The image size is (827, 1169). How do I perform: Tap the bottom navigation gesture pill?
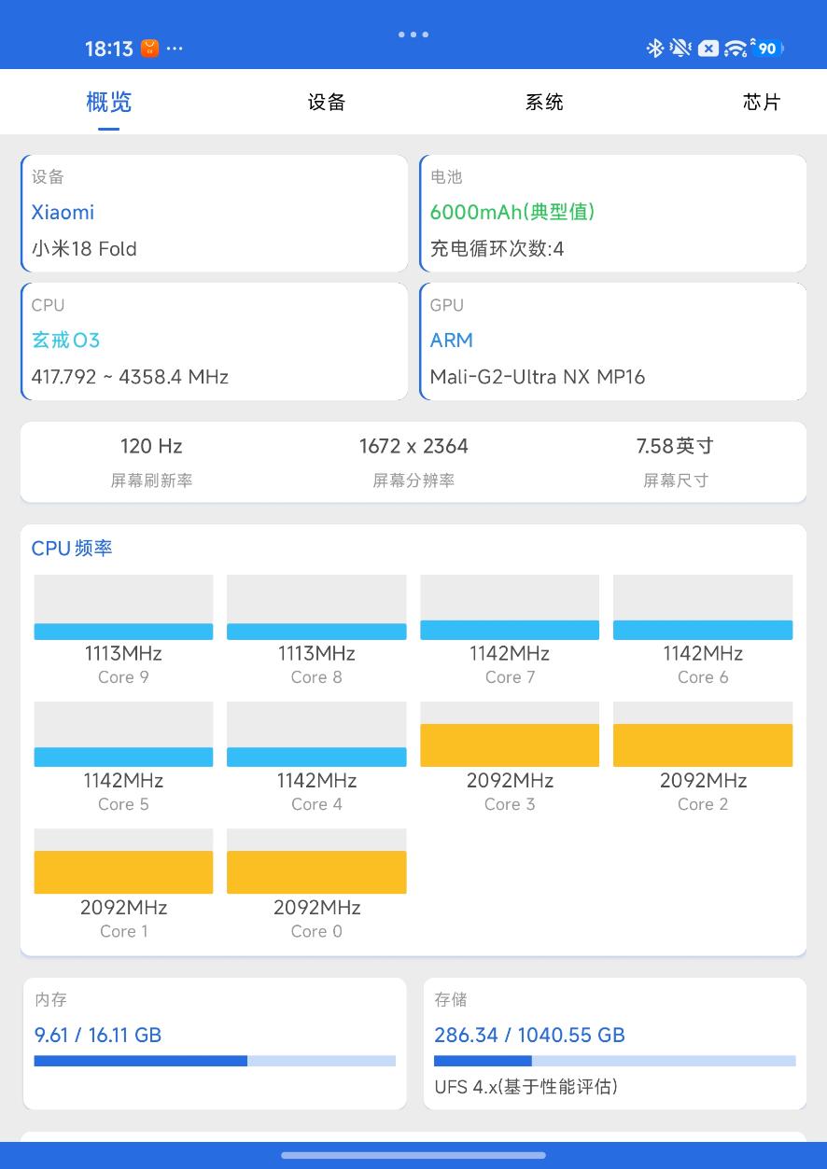point(413,1155)
